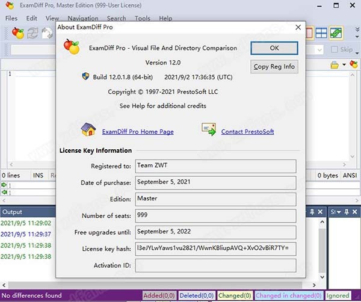
Task: Open the Files menu
Action: [x=11, y=18]
